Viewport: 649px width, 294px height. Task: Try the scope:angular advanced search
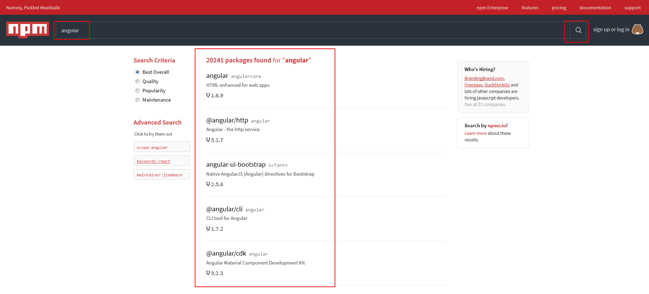[x=162, y=147]
